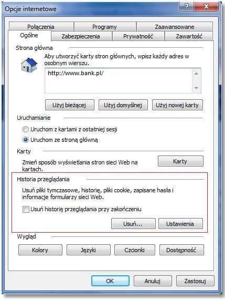The height and width of the screenshot is (301, 225).
Task: Click the question mark help icon
Action: pos(186,7)
